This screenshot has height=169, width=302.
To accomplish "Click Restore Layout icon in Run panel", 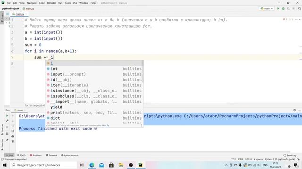I will (x=7, y=133).
